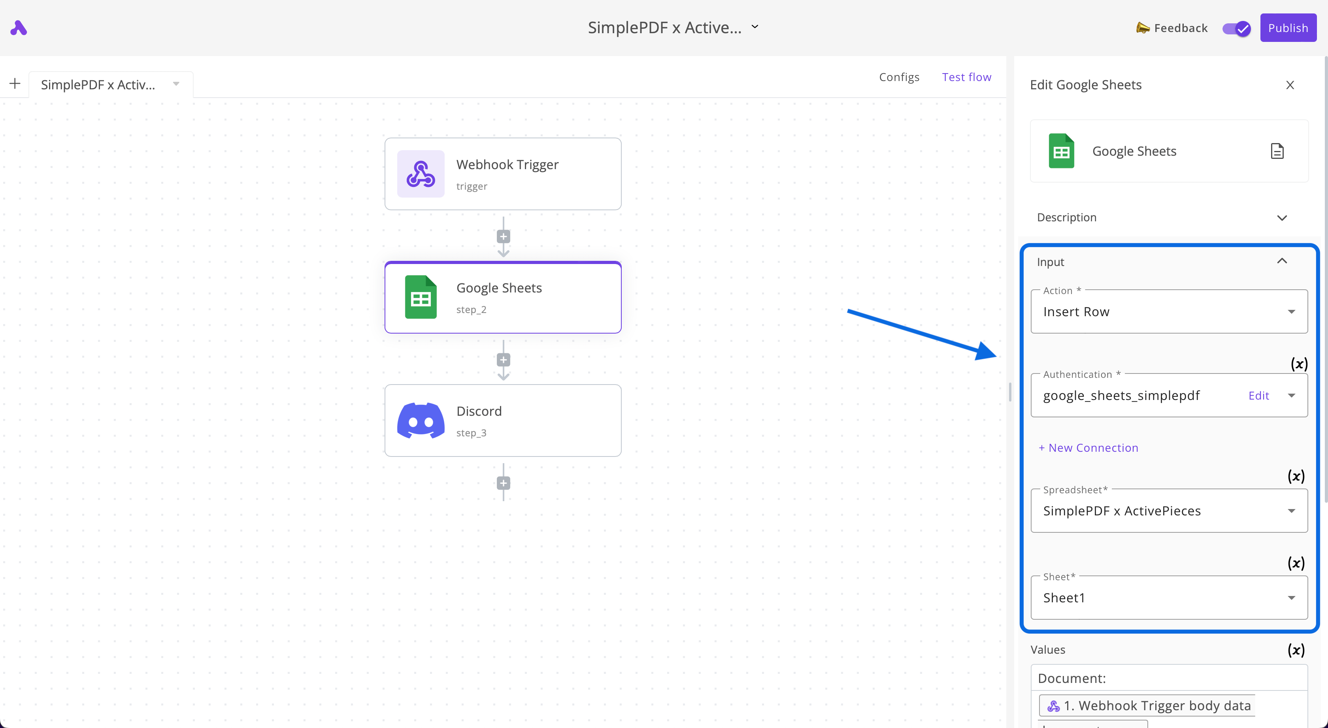Add step between Google Sheets and Discord
The image size is (1328, 728).
504,360
